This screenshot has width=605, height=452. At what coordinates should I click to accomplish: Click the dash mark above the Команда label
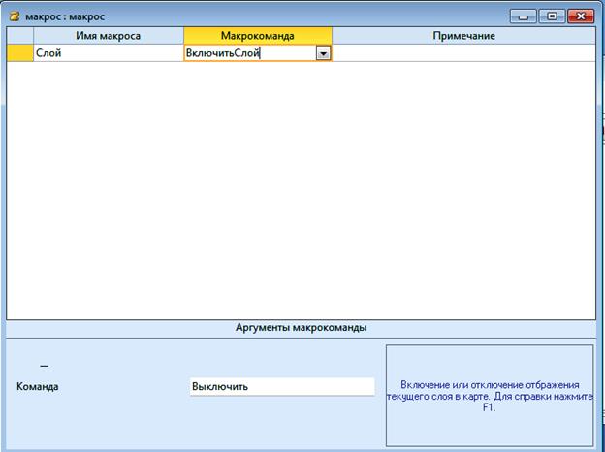coord(44,366)
